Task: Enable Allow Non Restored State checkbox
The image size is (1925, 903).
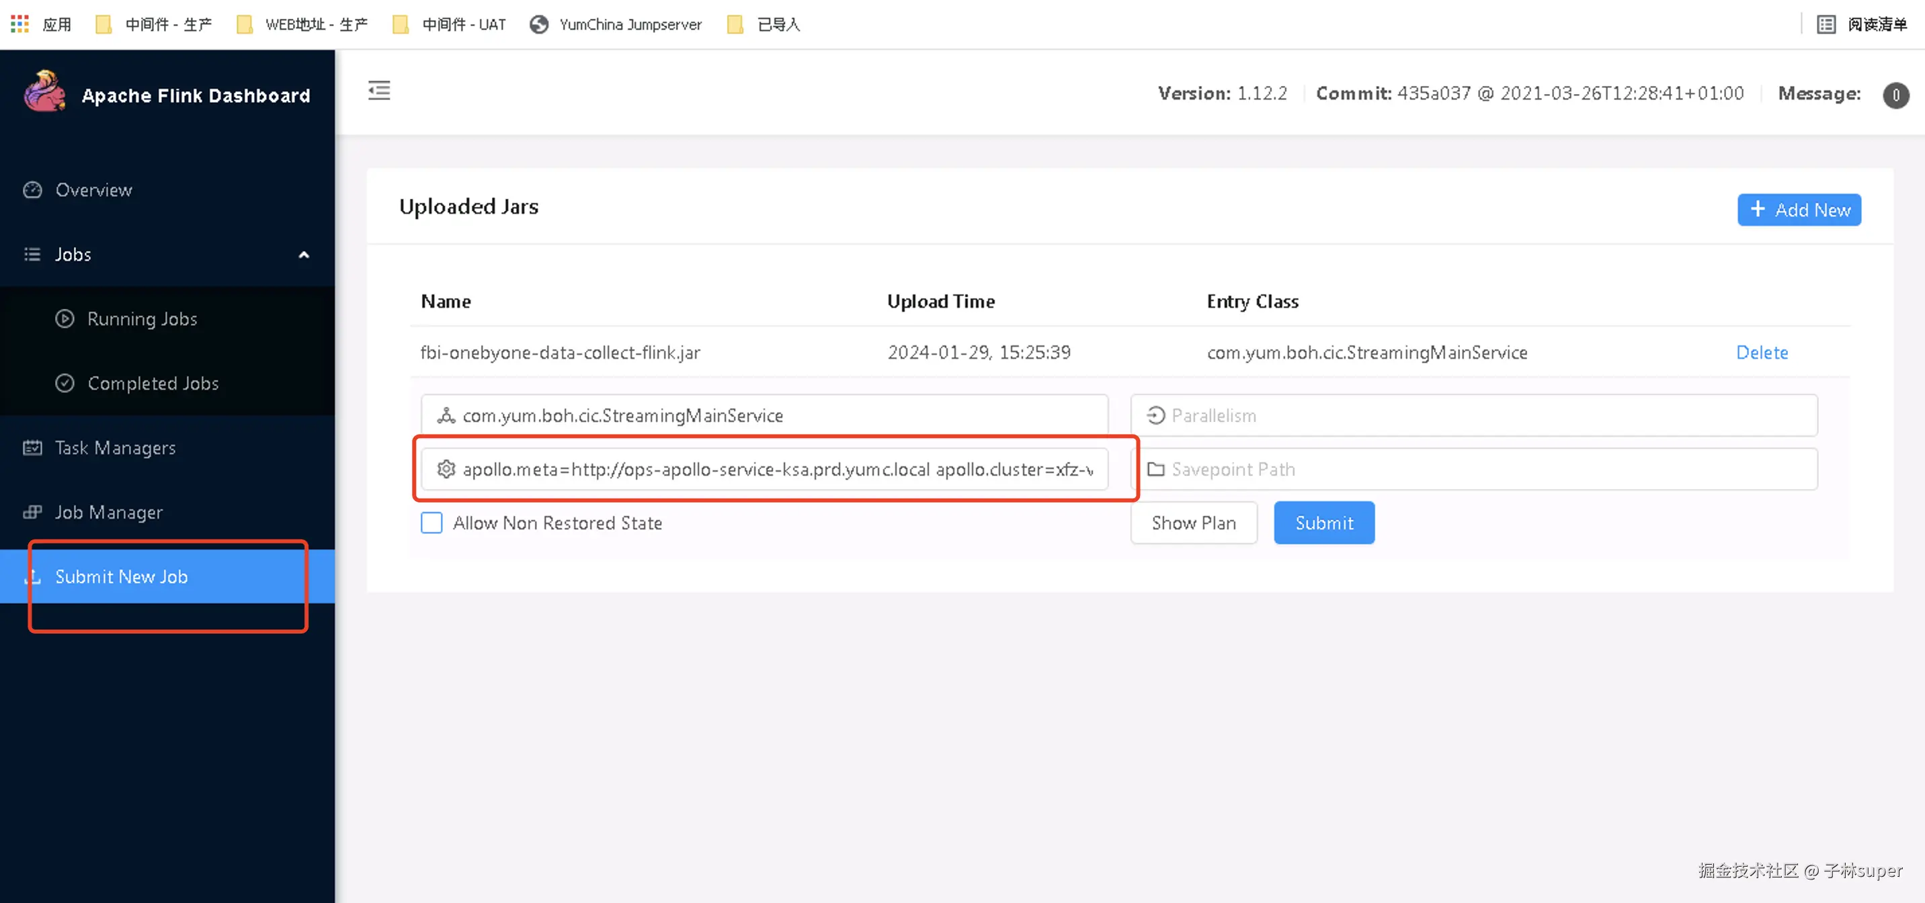Action: click(x=432, y=523)
